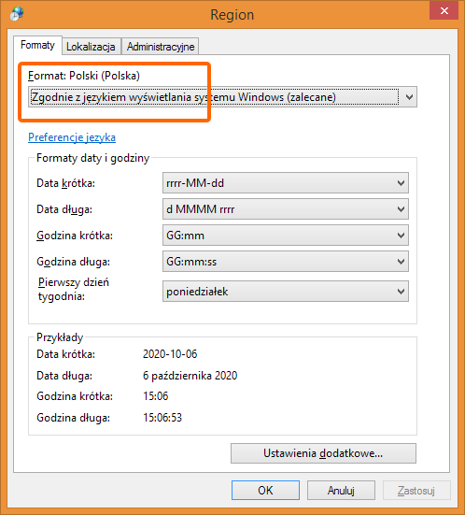The image size is (465, 515).
Task: Click the example long date 6 października 2020
Action: [x=190, y=376]
